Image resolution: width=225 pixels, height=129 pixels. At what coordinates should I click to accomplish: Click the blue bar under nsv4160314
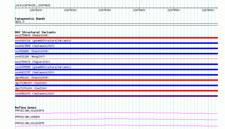click(116, 43)
